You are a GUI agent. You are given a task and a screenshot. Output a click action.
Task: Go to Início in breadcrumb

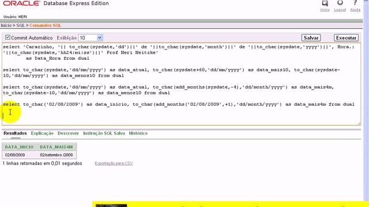tap(6, 25)
